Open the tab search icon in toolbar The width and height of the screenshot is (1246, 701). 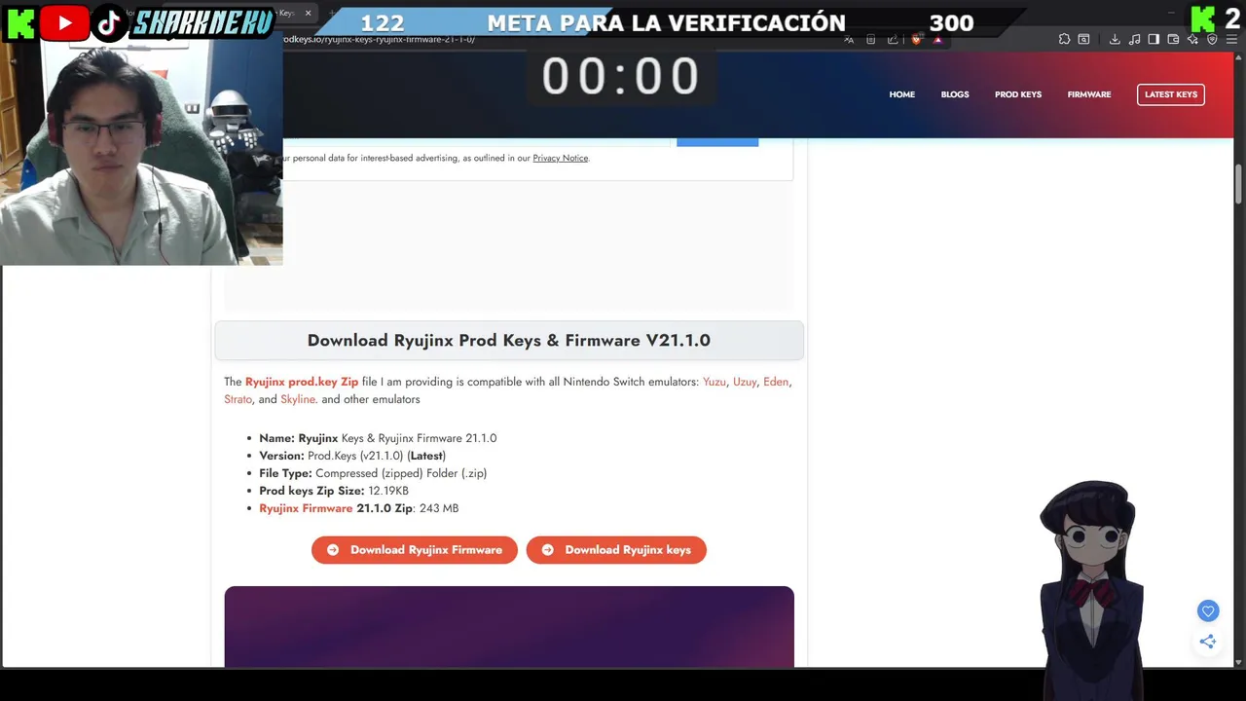[1083, 40]
